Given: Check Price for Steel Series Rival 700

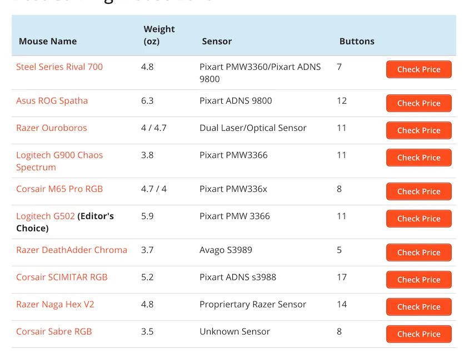Looking at the screenshot, I should (x=419, y=69).
